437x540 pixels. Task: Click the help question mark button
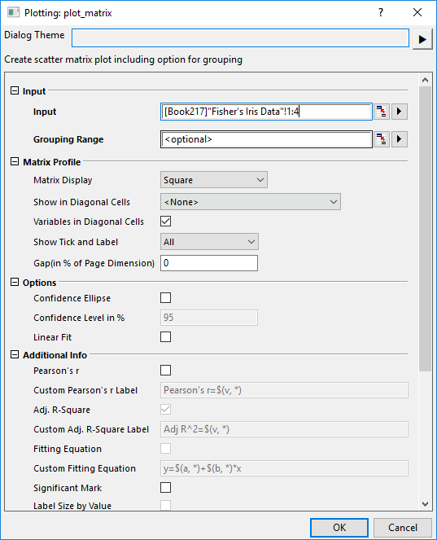381,13
